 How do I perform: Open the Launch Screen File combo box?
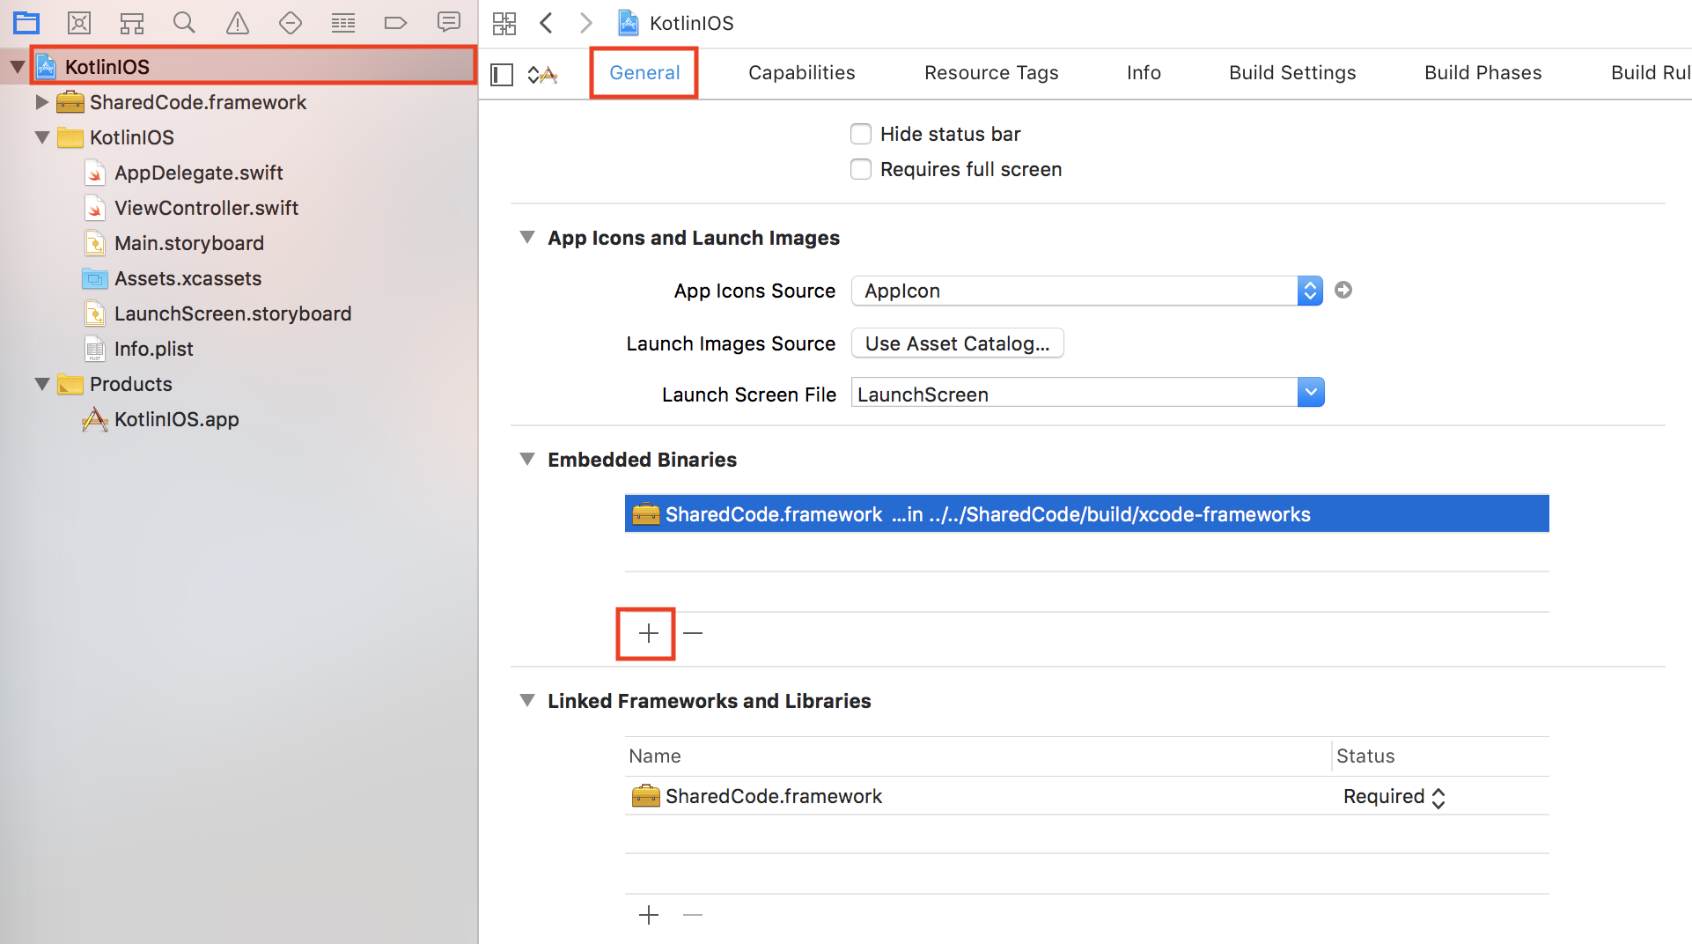pyautogui.click(x=1311, y=393)
